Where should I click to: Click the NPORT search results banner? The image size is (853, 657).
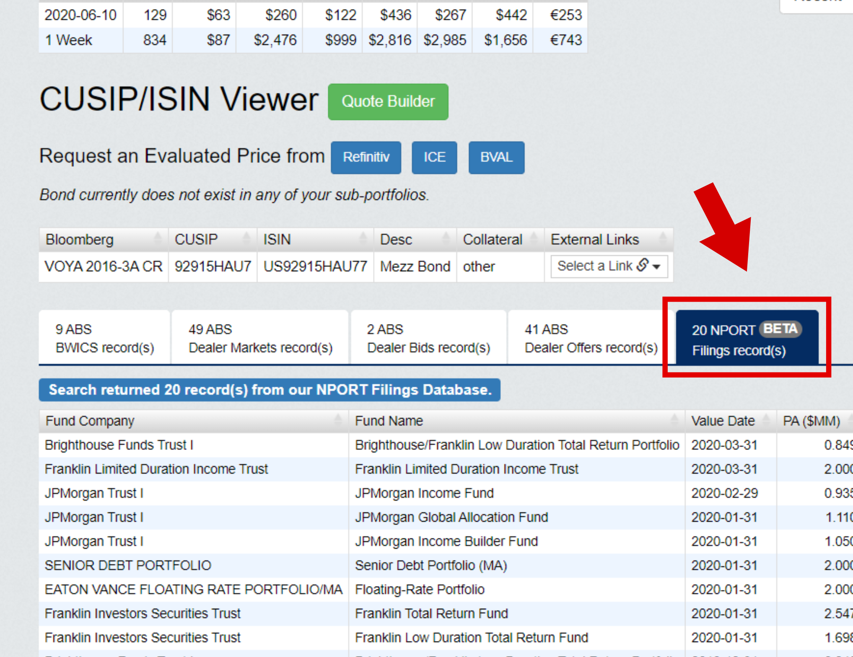pyautogui.click(x=270, y=390)
